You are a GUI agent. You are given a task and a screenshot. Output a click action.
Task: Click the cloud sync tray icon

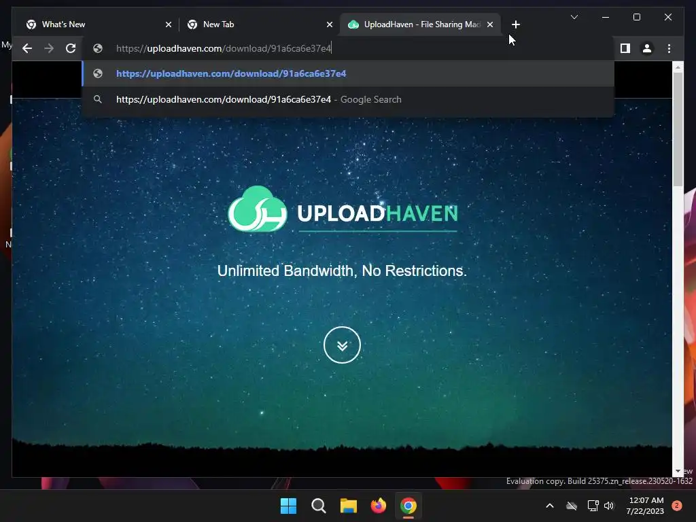(x=572, y=506)
